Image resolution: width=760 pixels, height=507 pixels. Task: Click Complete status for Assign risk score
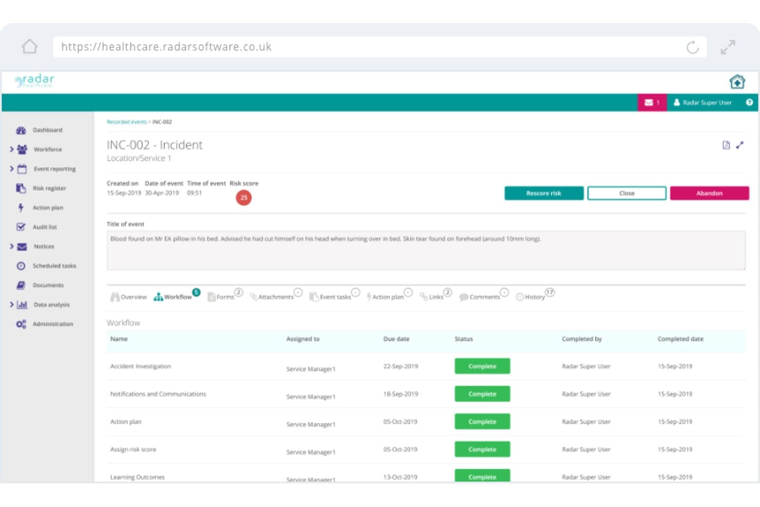tap(482, 449)
